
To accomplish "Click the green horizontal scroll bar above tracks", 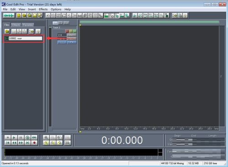I will 150,22.
